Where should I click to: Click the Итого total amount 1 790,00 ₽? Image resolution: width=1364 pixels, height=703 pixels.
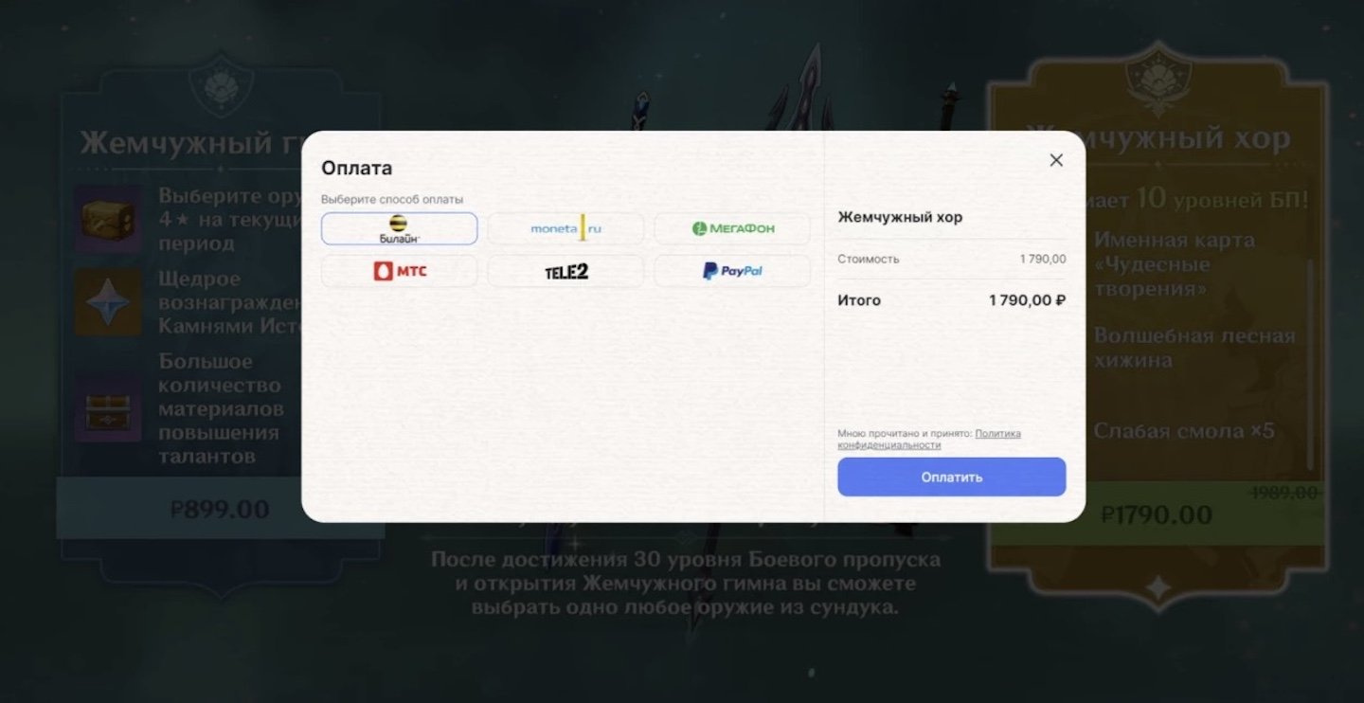pos(1027,300)
